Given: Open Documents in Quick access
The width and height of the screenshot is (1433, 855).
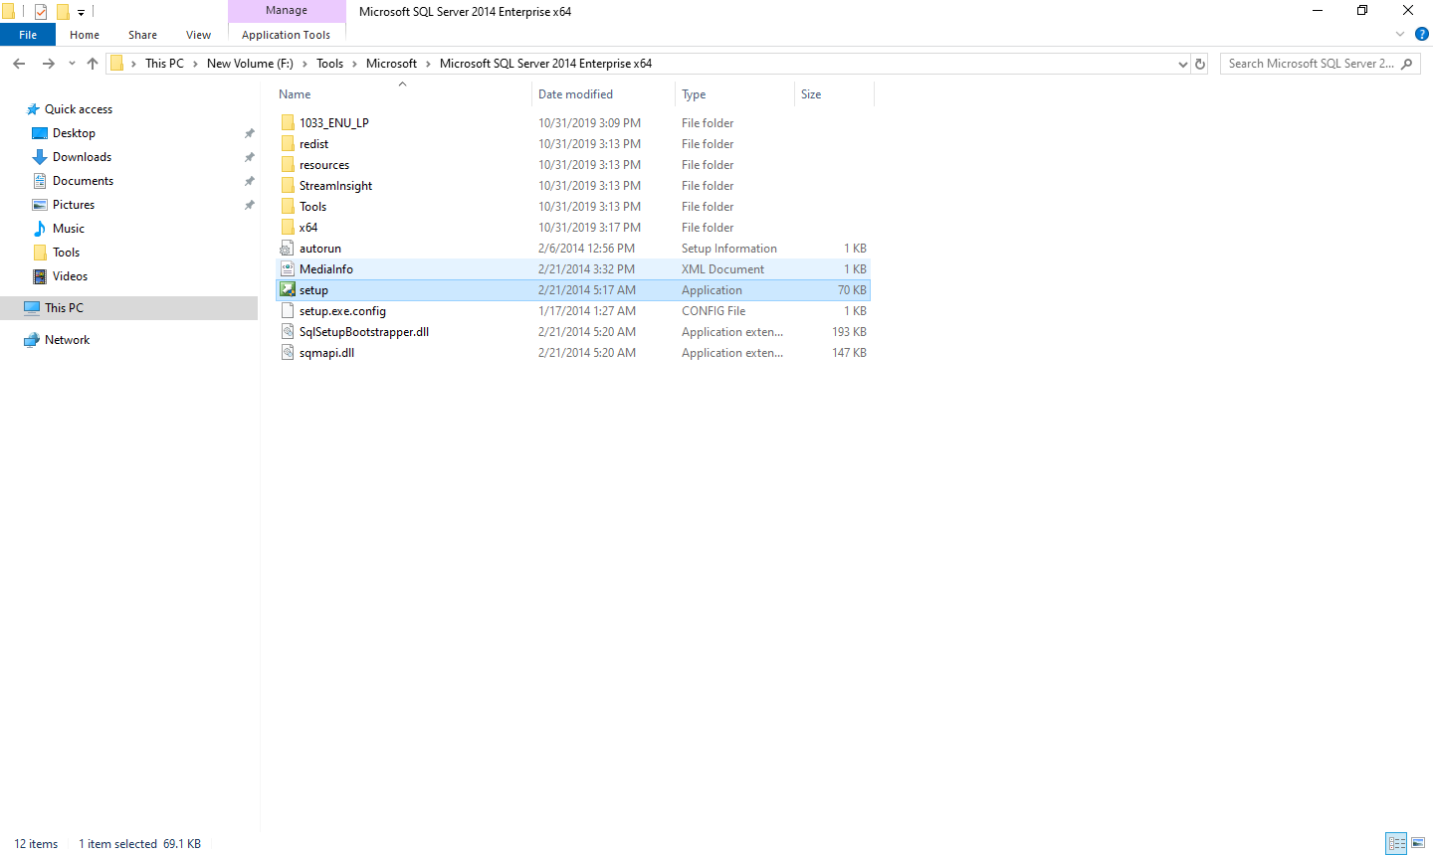Looking at the screenshot, I should [83, 181].
